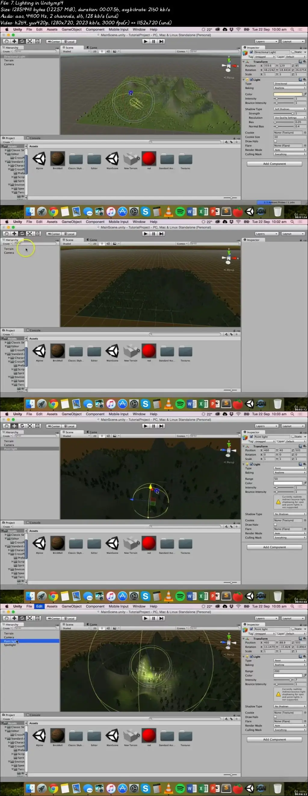Viewport: 308px width, 796px height.
Task: Toggle the Static checkbox in the 10:03 am Point light Inspector
Action: pos(293,437)
